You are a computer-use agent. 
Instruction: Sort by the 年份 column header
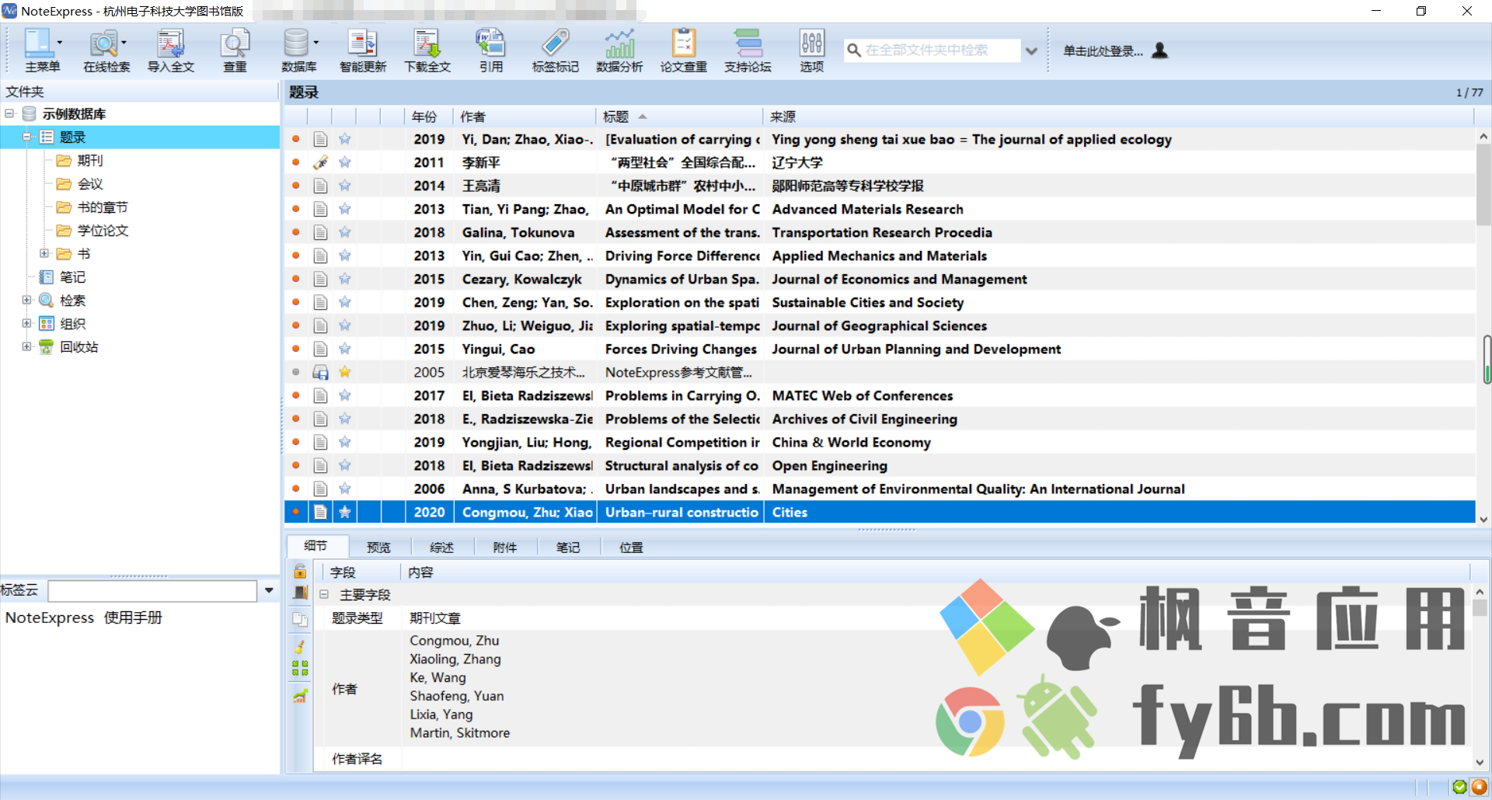point(429,117)
